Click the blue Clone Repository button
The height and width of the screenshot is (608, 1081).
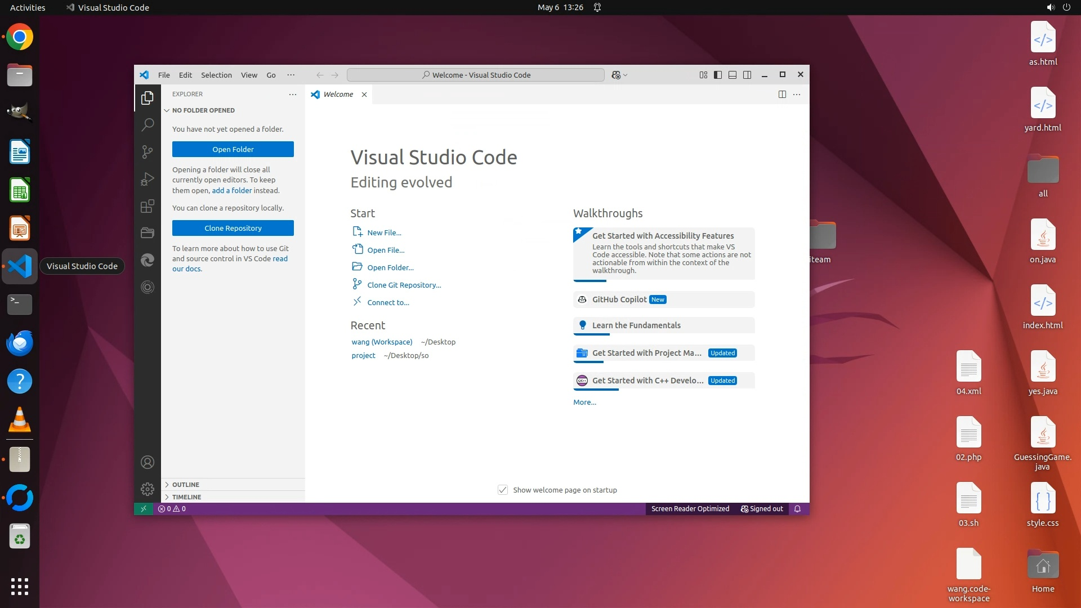233,228
